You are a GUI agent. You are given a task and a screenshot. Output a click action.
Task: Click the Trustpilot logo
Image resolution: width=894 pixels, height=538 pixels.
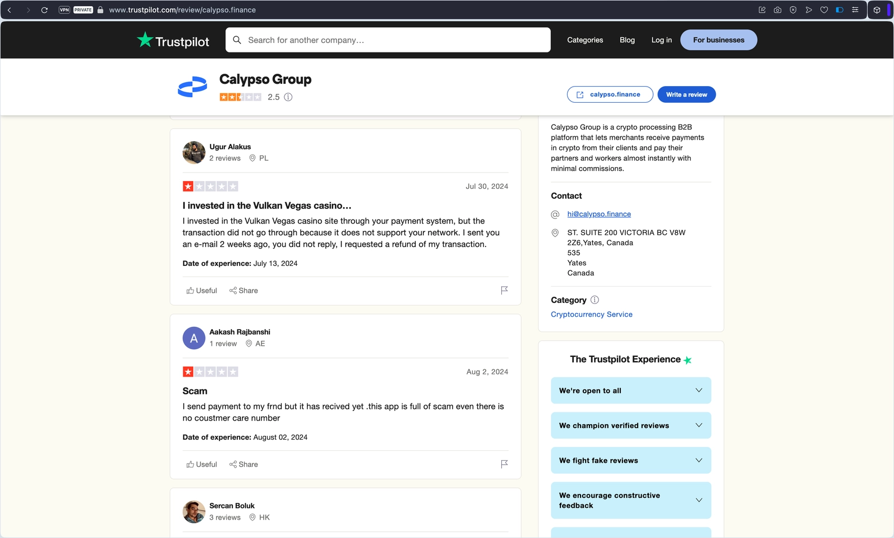[x=173, y=40]
